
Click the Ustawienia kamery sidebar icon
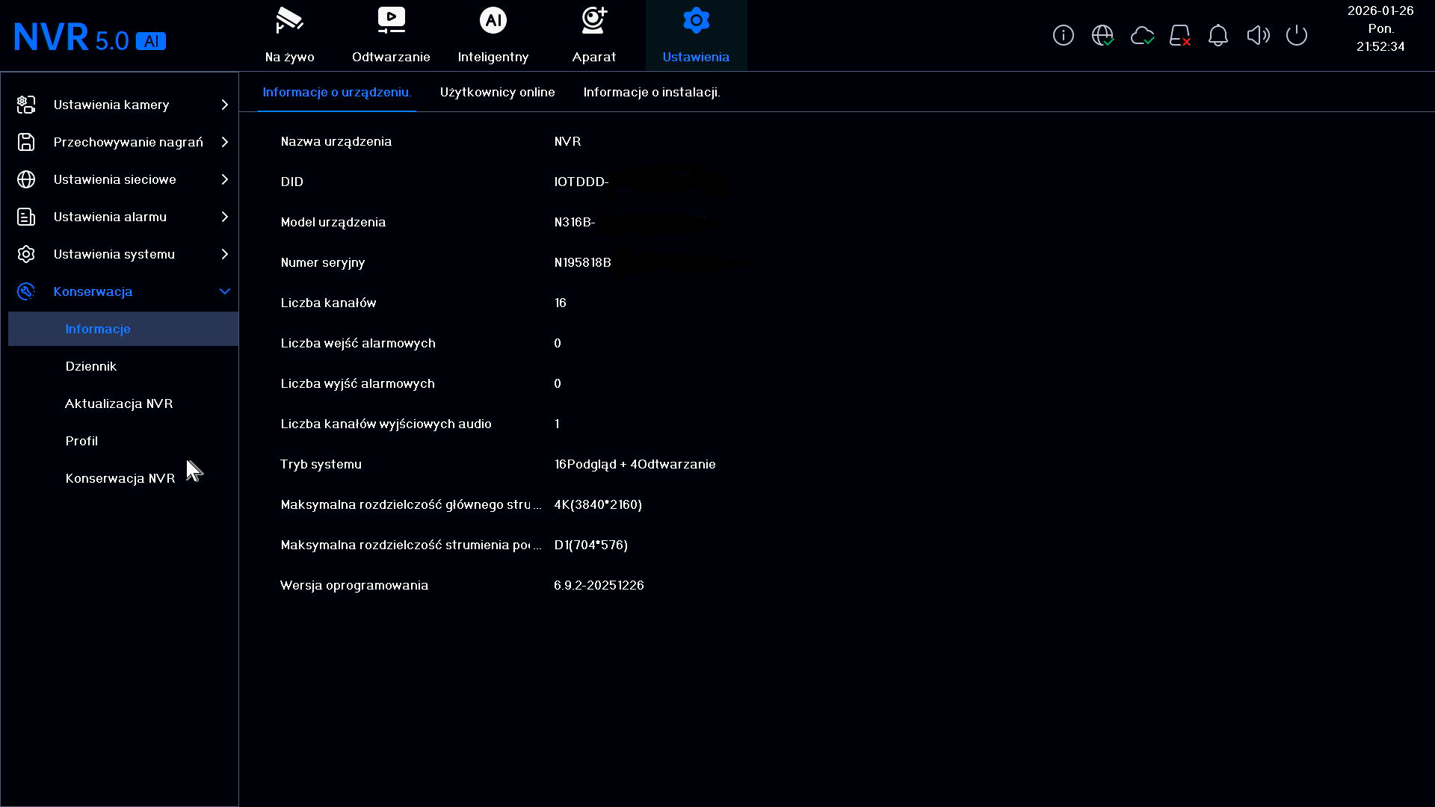point(26,105)
